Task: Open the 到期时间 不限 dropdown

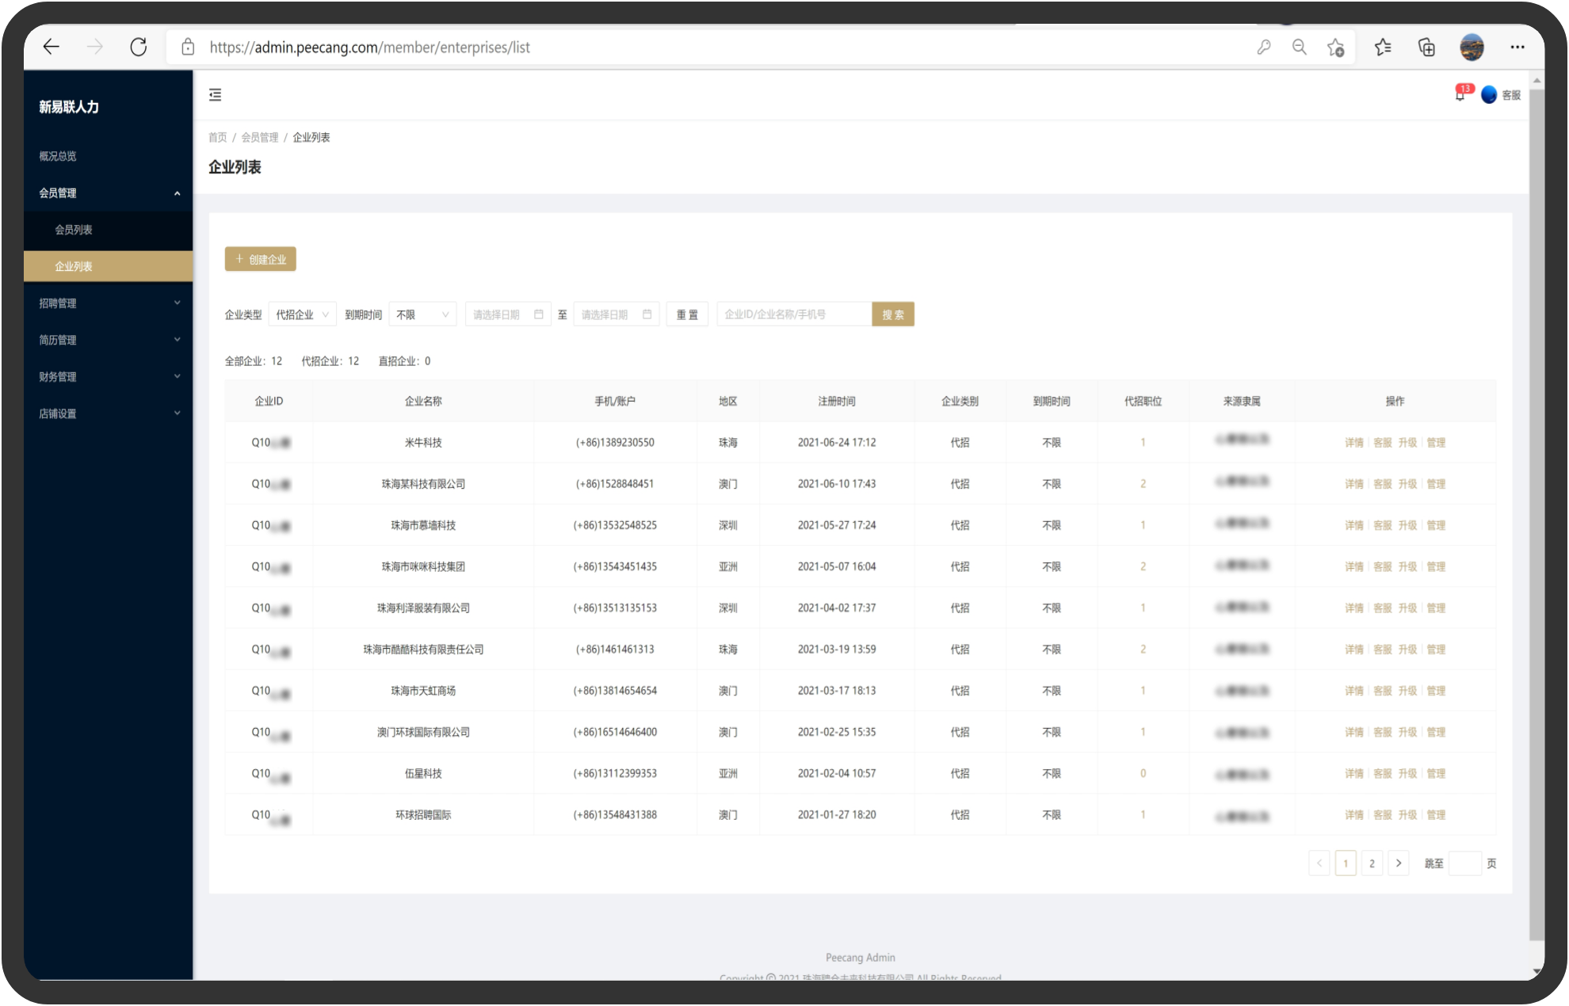Action: click(422, 314)
